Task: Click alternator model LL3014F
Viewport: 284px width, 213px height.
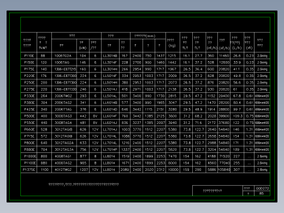Action: click(x=110, y=63)
